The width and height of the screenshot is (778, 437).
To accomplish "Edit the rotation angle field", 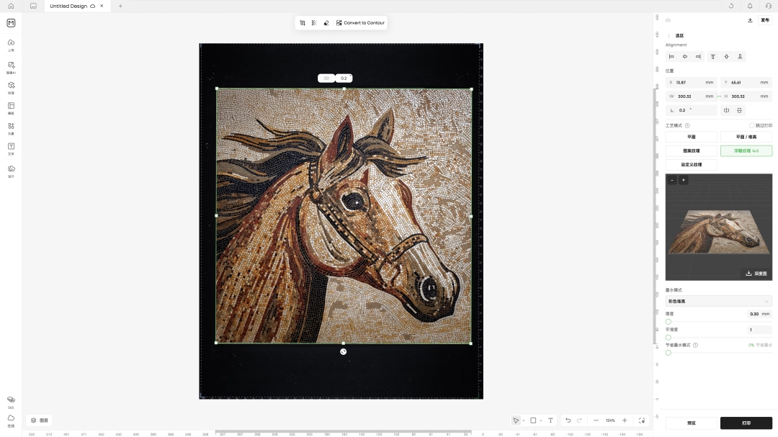I will coord(691,110).
